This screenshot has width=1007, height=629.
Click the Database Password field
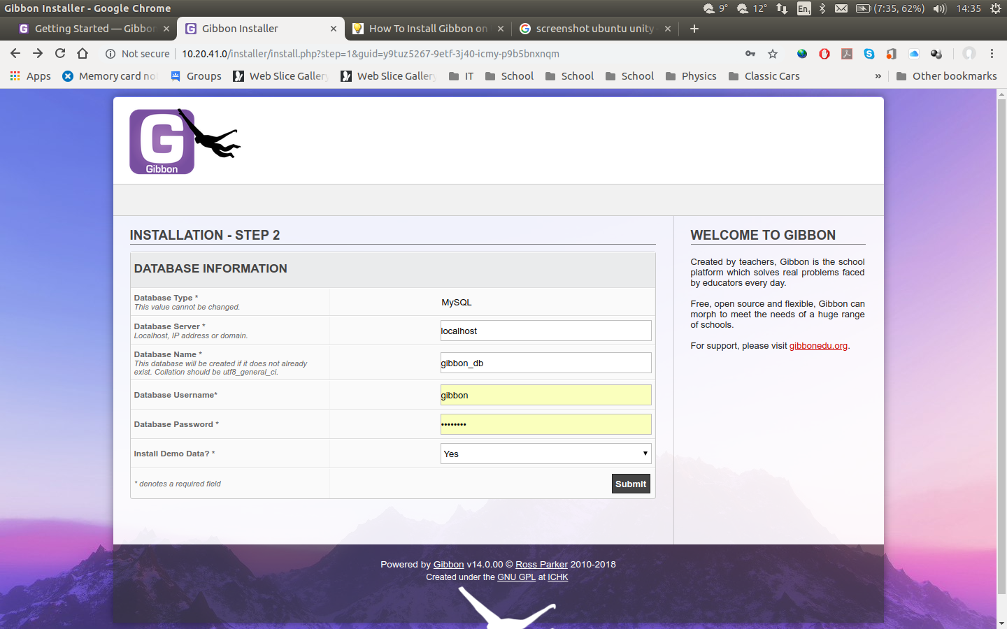(546, 424)
